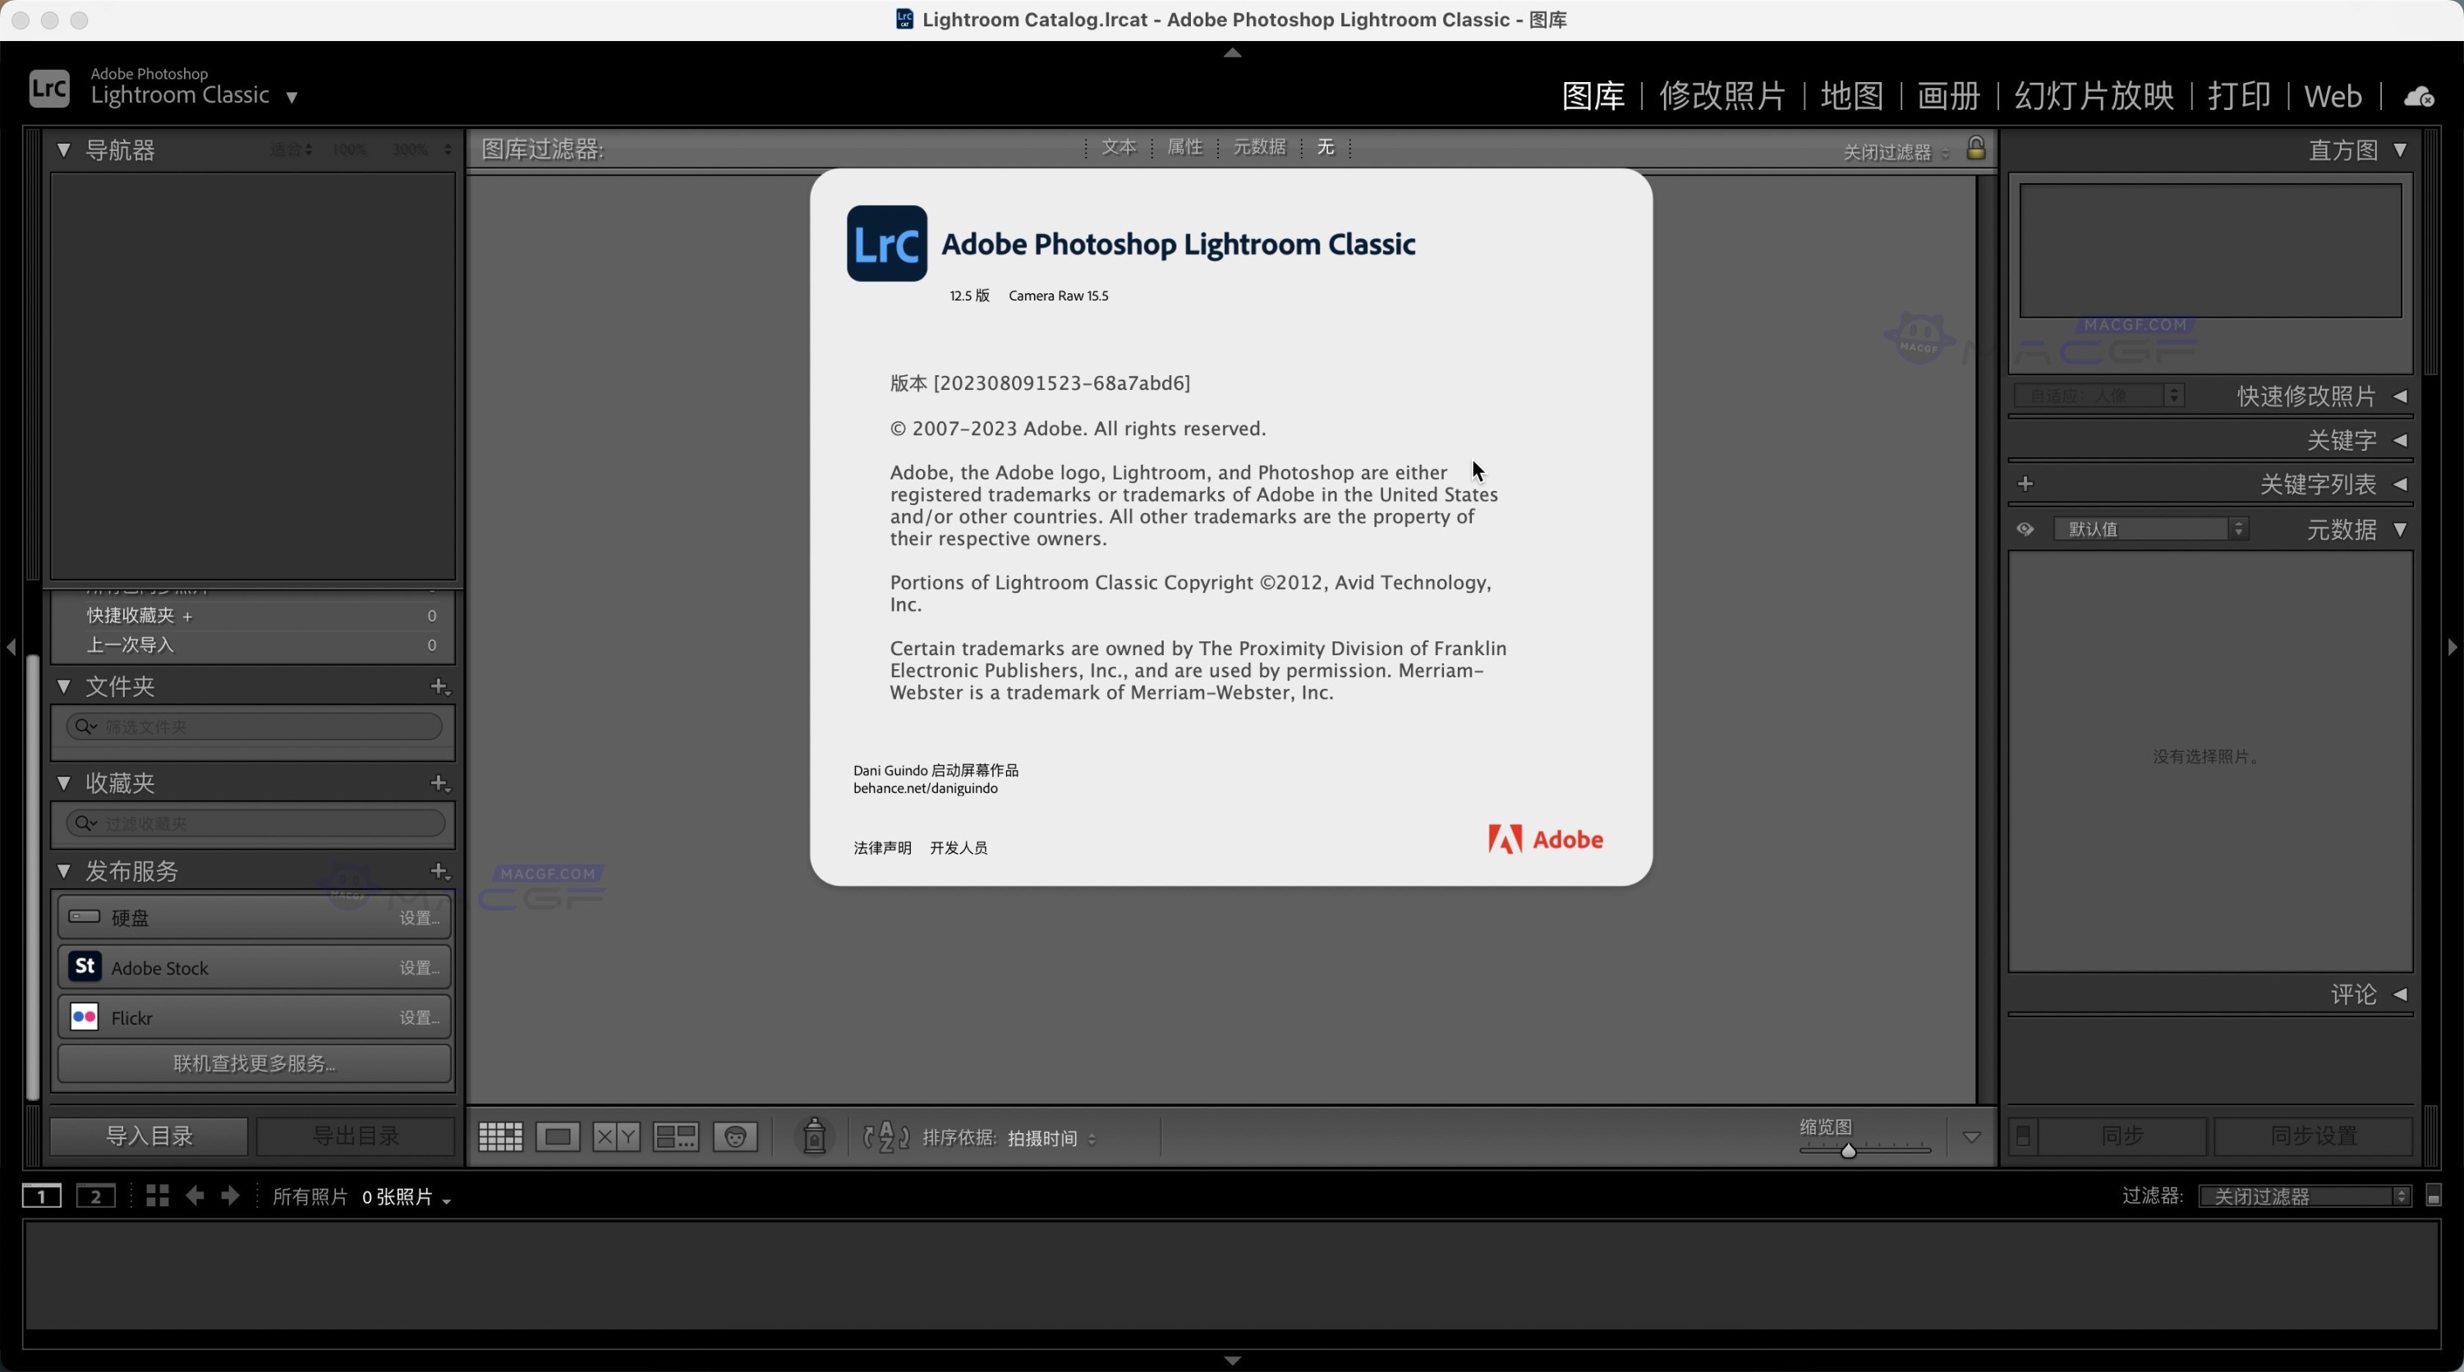Select the Grid view icon
The height and width of the screenshot is (1372, 2464).
click(500, 1137)
